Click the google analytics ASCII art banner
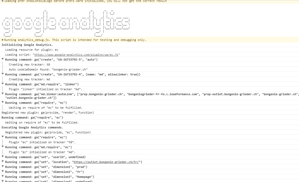The width and height of the screenshot is (299, 182). [x=66, y=23]
